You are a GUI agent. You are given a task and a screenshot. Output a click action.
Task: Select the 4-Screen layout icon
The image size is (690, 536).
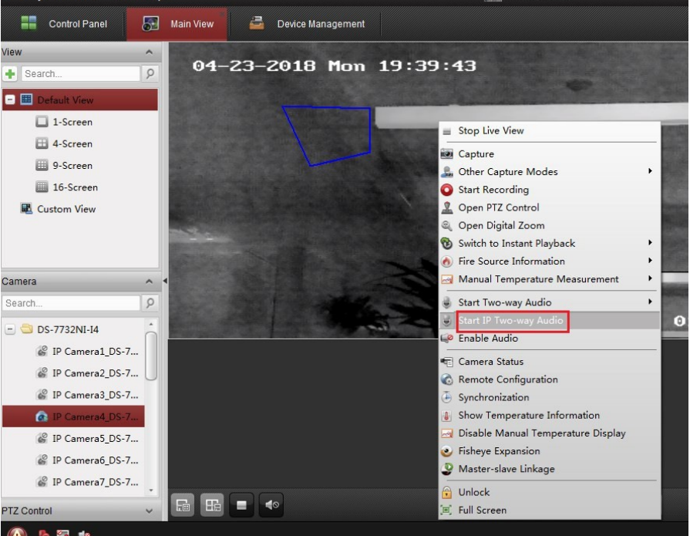[x=42, y=144]
